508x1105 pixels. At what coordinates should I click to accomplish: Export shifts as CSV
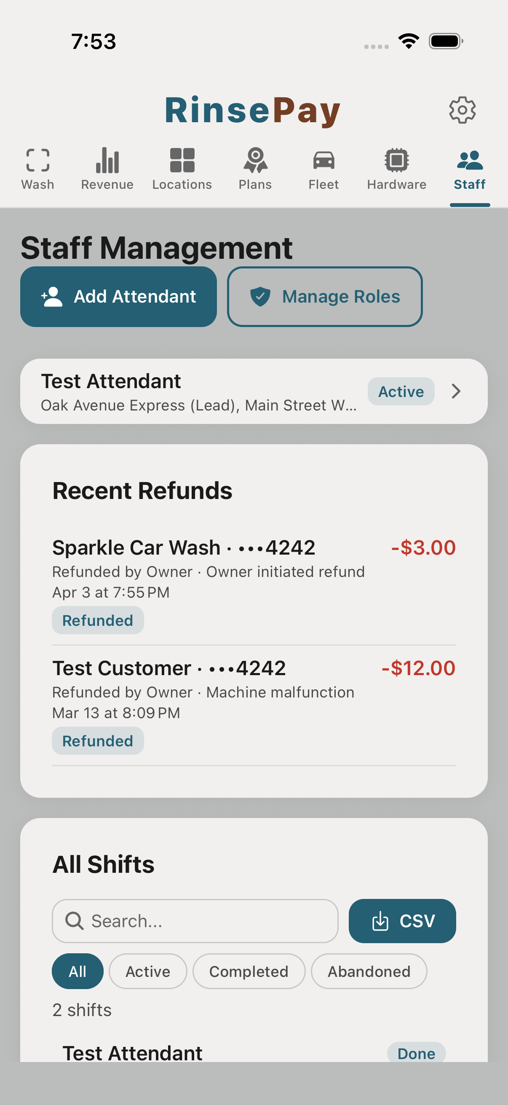click(x=402, y=920)
